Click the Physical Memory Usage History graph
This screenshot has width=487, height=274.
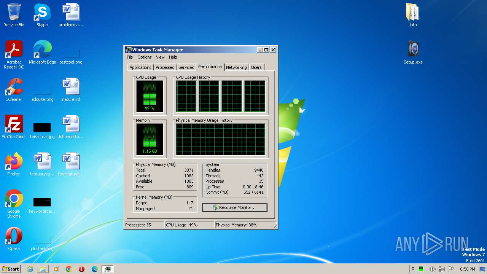(220, 139)
